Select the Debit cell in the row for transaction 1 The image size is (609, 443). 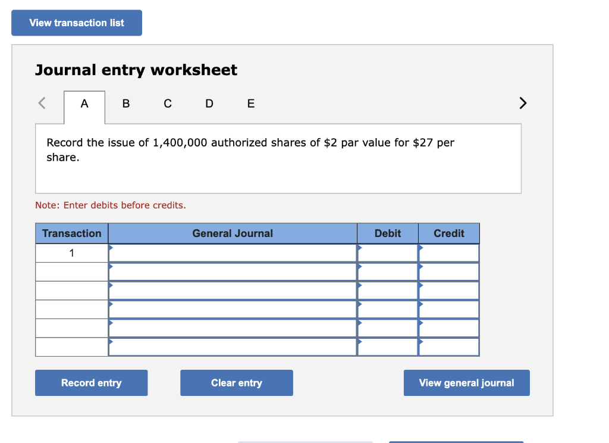tap(388, 253)
